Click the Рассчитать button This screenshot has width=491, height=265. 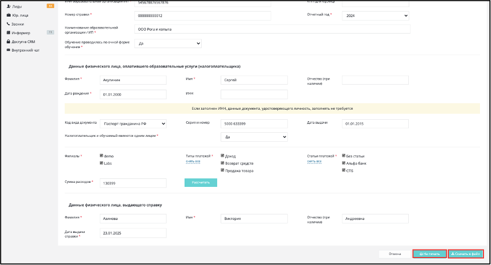[x=201, y=182]
